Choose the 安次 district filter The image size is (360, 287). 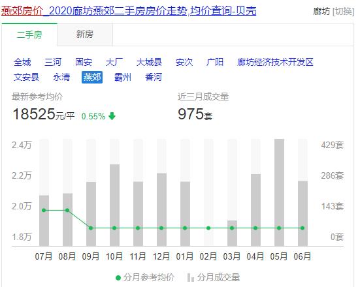coord(184,62)
